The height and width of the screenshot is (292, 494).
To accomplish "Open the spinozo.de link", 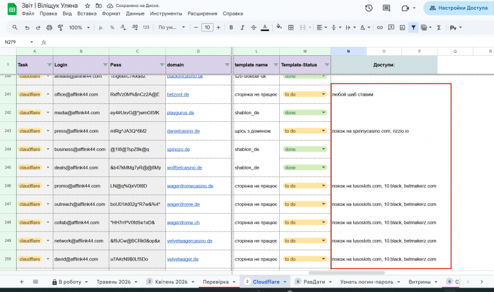I will tap(178, 150).
